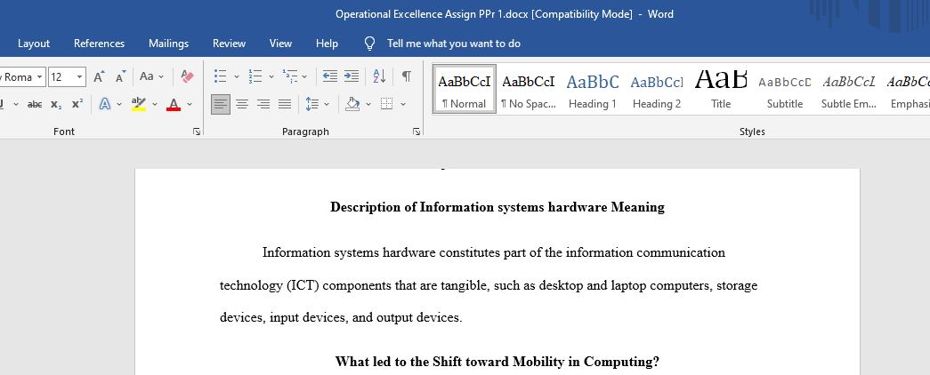Apply Text Effects and Typography
The image size is (930, 375).
(x=105, y=104)
